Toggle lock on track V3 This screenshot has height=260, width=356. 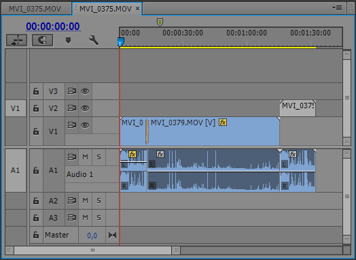point(36,91)
